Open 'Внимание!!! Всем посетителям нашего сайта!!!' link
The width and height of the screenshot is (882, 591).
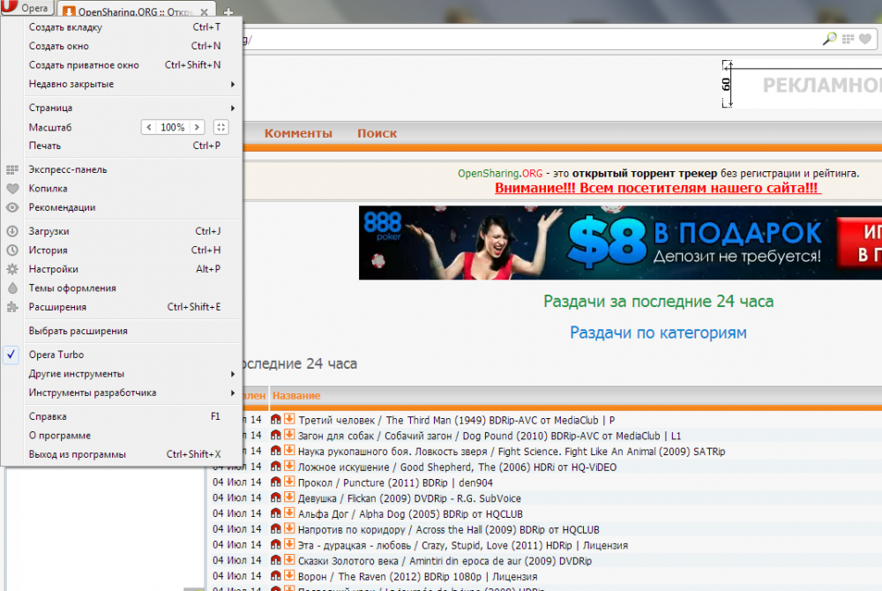click(658, 189)
